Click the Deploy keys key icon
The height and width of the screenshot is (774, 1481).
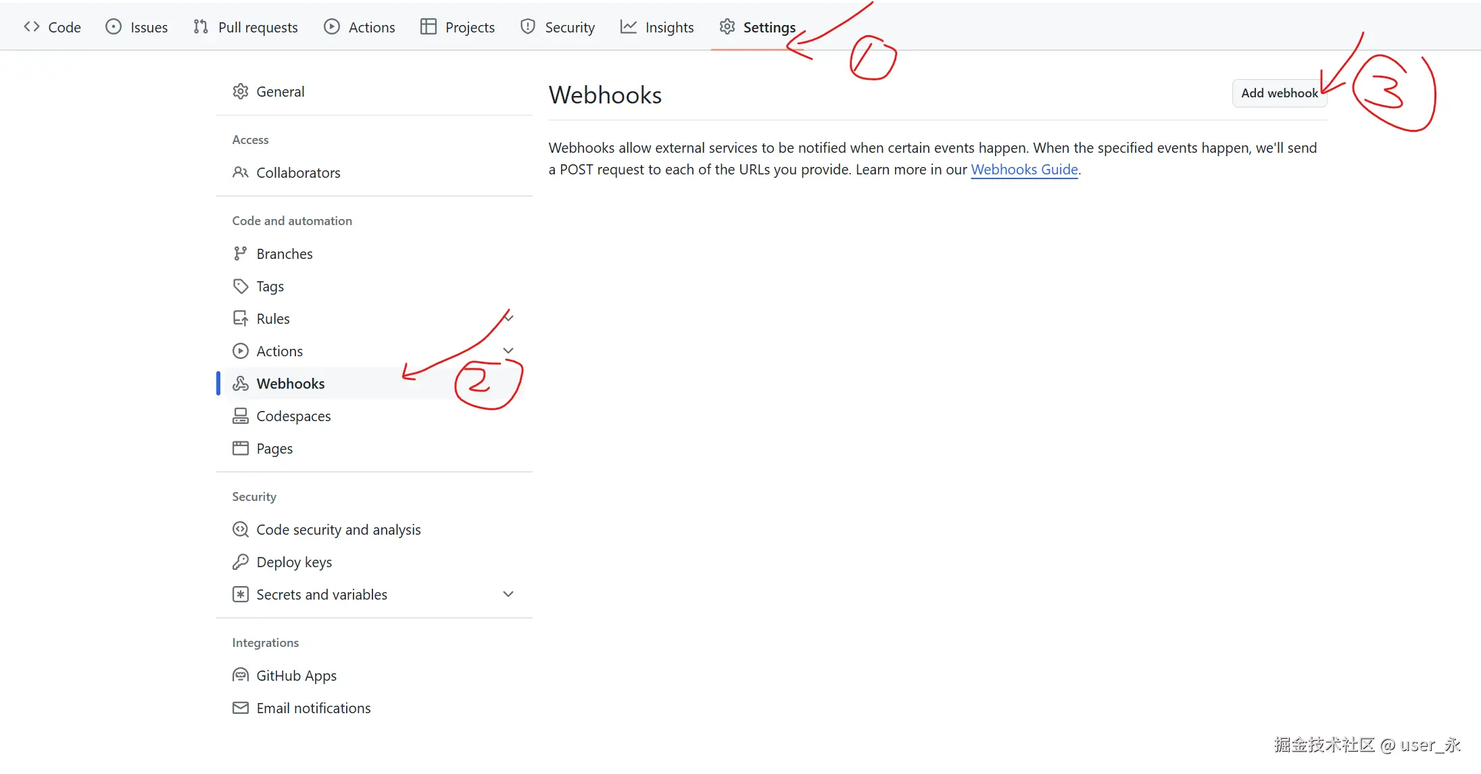tap(240, 562)
